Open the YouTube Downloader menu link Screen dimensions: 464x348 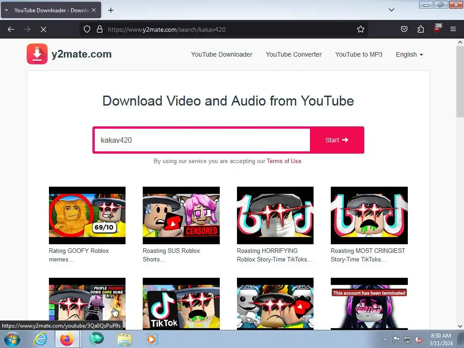click(x=222, y=54)
